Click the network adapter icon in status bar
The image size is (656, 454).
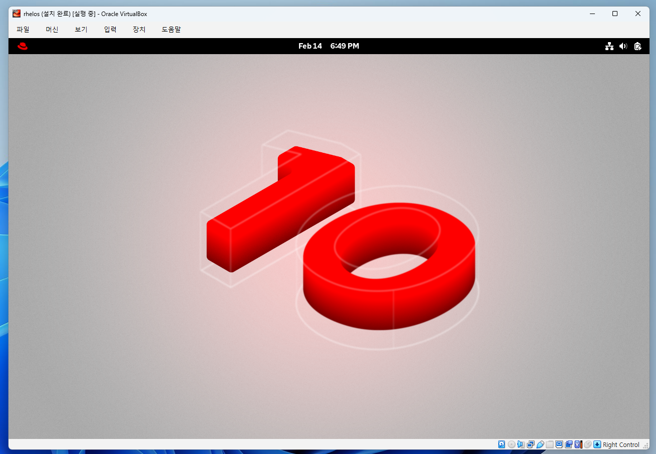530,444
